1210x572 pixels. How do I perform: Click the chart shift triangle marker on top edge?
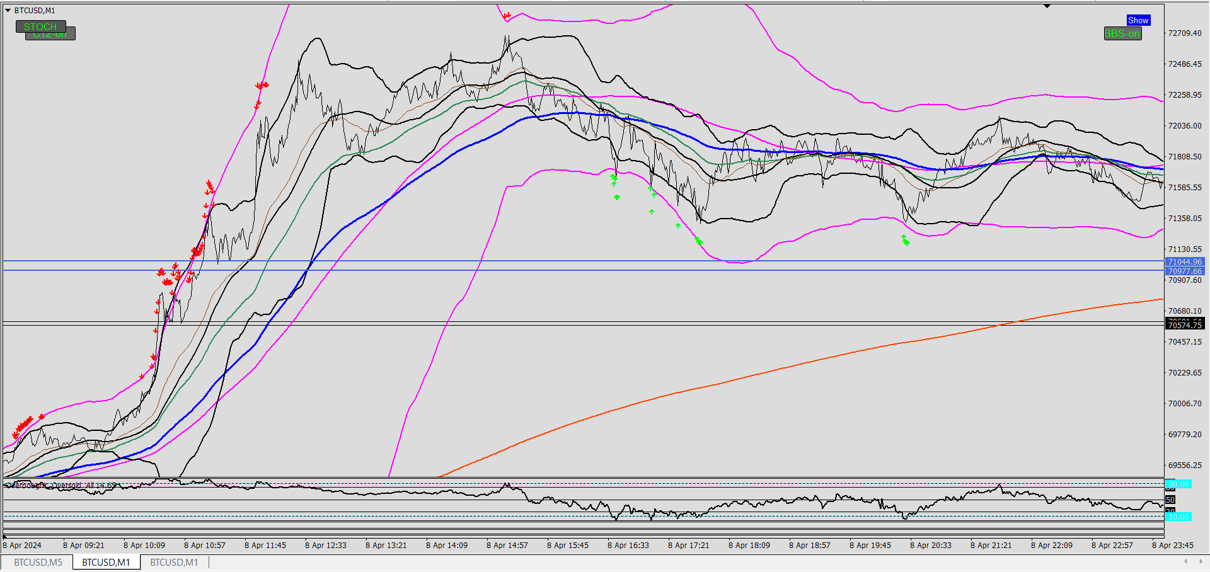pyautogui.click(x=1047, y=6)
